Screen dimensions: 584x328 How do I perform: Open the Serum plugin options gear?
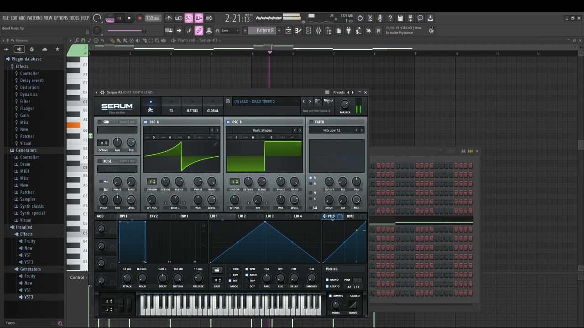pyautogui.click(x=102, y=92)
